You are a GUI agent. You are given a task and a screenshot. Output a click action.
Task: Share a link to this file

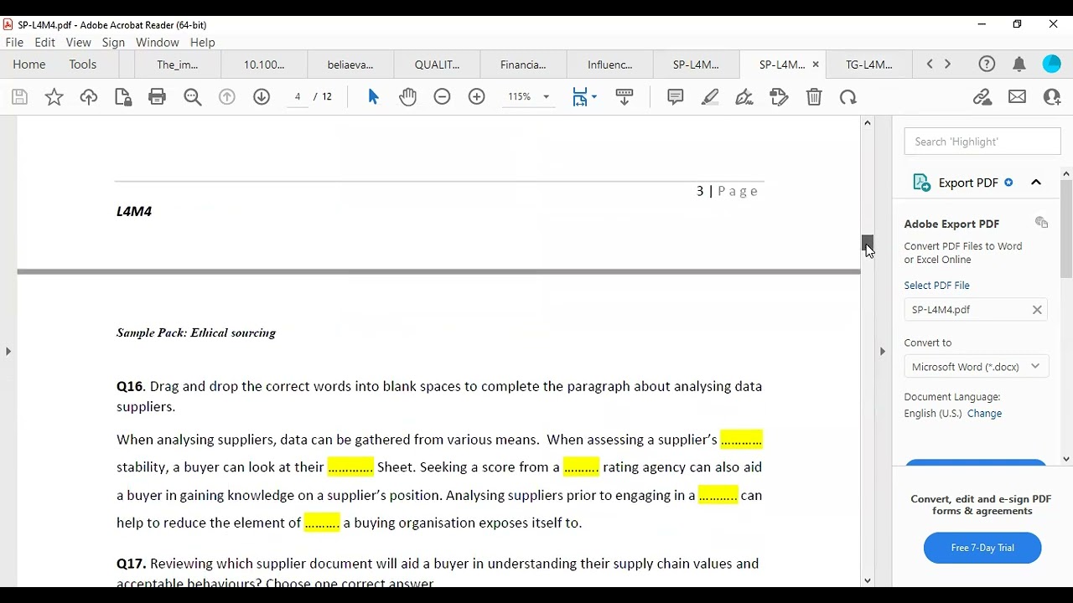click(x=982, y=97)
